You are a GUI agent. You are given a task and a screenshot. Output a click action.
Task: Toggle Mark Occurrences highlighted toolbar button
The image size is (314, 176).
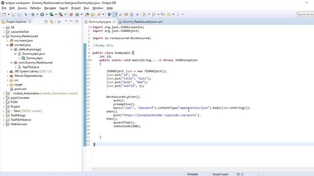pos(115,14)
